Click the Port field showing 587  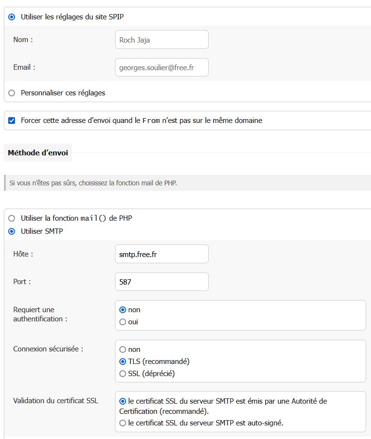162,282
